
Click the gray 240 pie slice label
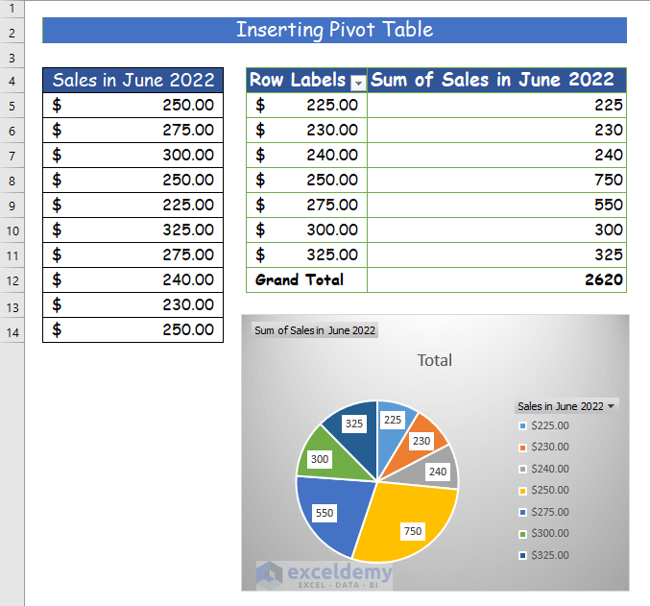(438, 472)
